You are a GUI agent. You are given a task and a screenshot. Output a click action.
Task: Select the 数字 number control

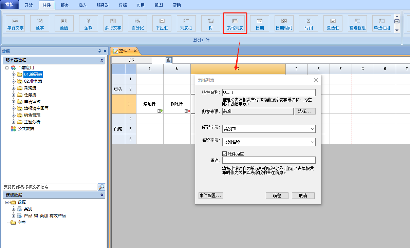tap(40, 24)
